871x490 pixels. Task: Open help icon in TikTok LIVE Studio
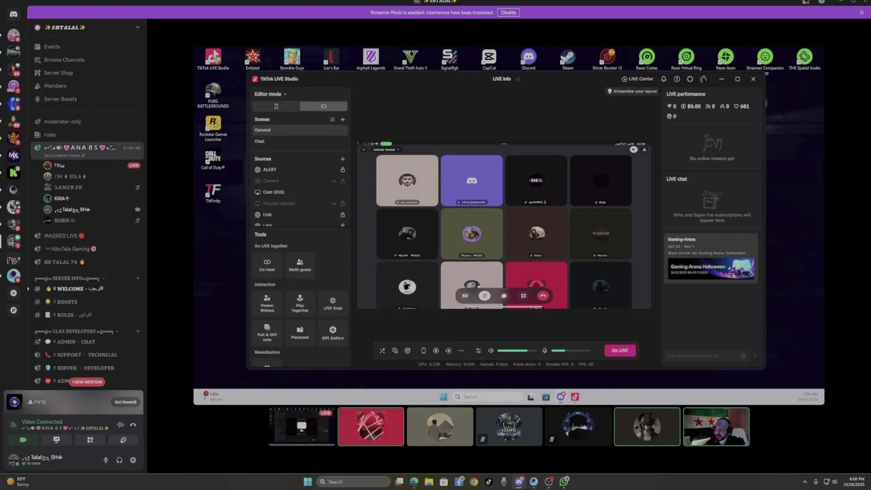point(676,79)
